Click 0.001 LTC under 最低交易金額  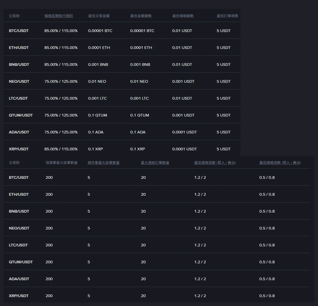point(97,98)
